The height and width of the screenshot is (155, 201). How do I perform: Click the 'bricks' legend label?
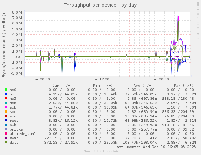click(16, 129)
